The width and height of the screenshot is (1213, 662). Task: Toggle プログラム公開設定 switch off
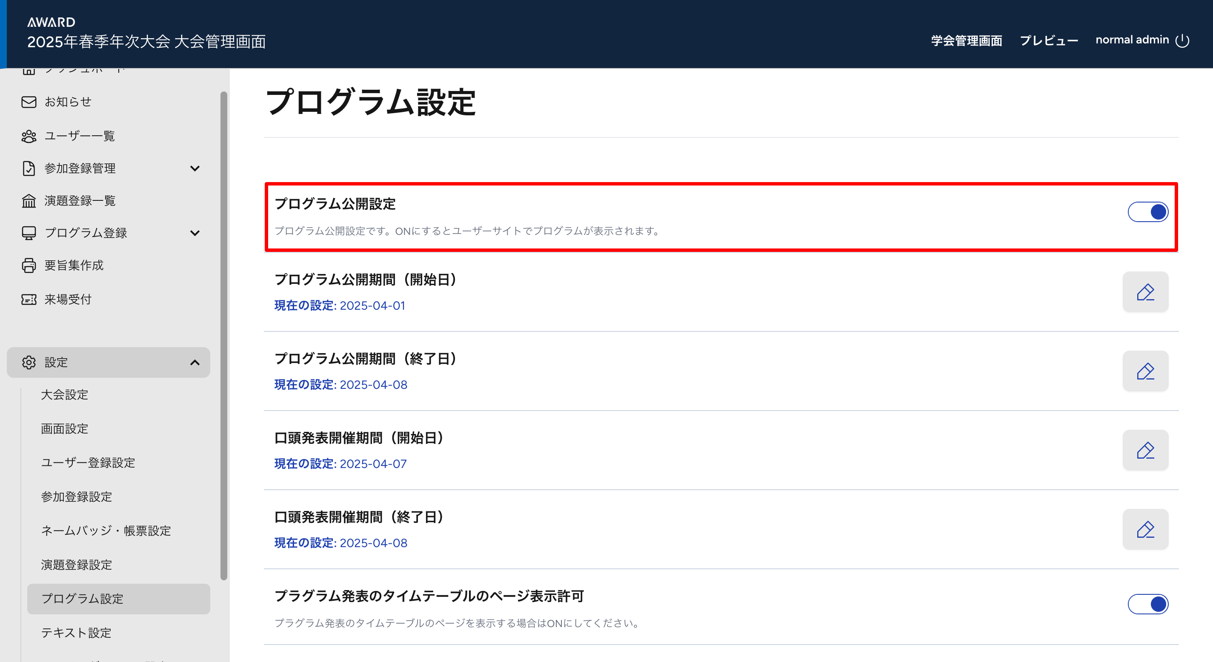[1147, 212]
